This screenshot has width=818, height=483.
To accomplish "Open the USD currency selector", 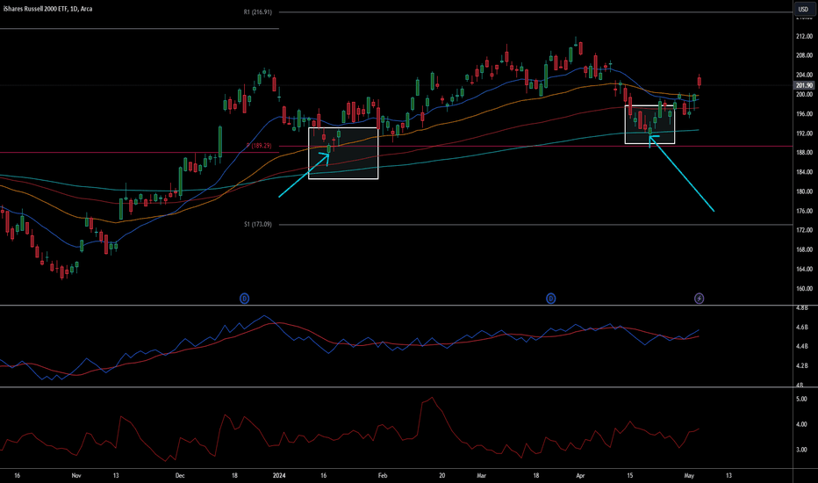I will coord(803,9).
